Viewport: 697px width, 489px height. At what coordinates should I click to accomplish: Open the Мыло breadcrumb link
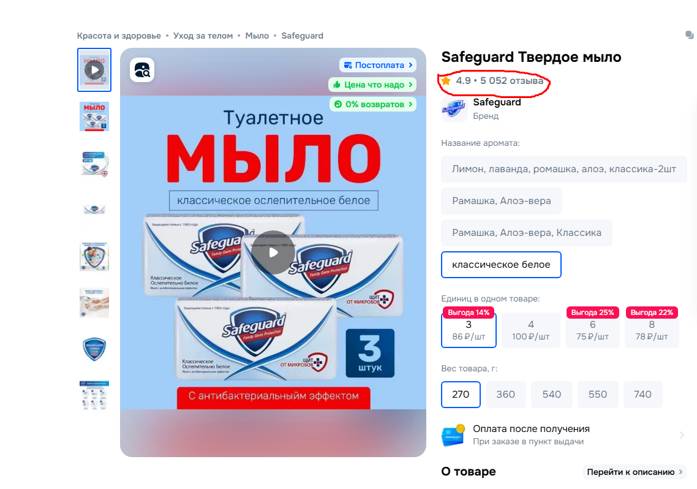click(257, 36)
